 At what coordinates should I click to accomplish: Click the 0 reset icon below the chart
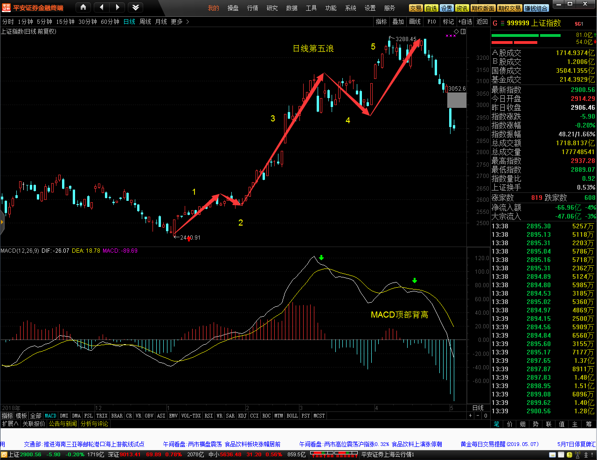(x=485, y=416)
